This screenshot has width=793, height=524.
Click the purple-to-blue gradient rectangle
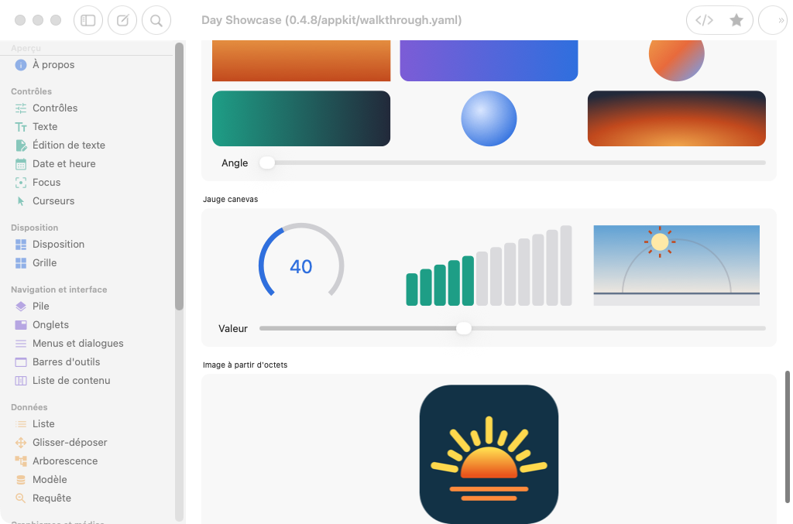pyautogui.click(x=489, y=60)
